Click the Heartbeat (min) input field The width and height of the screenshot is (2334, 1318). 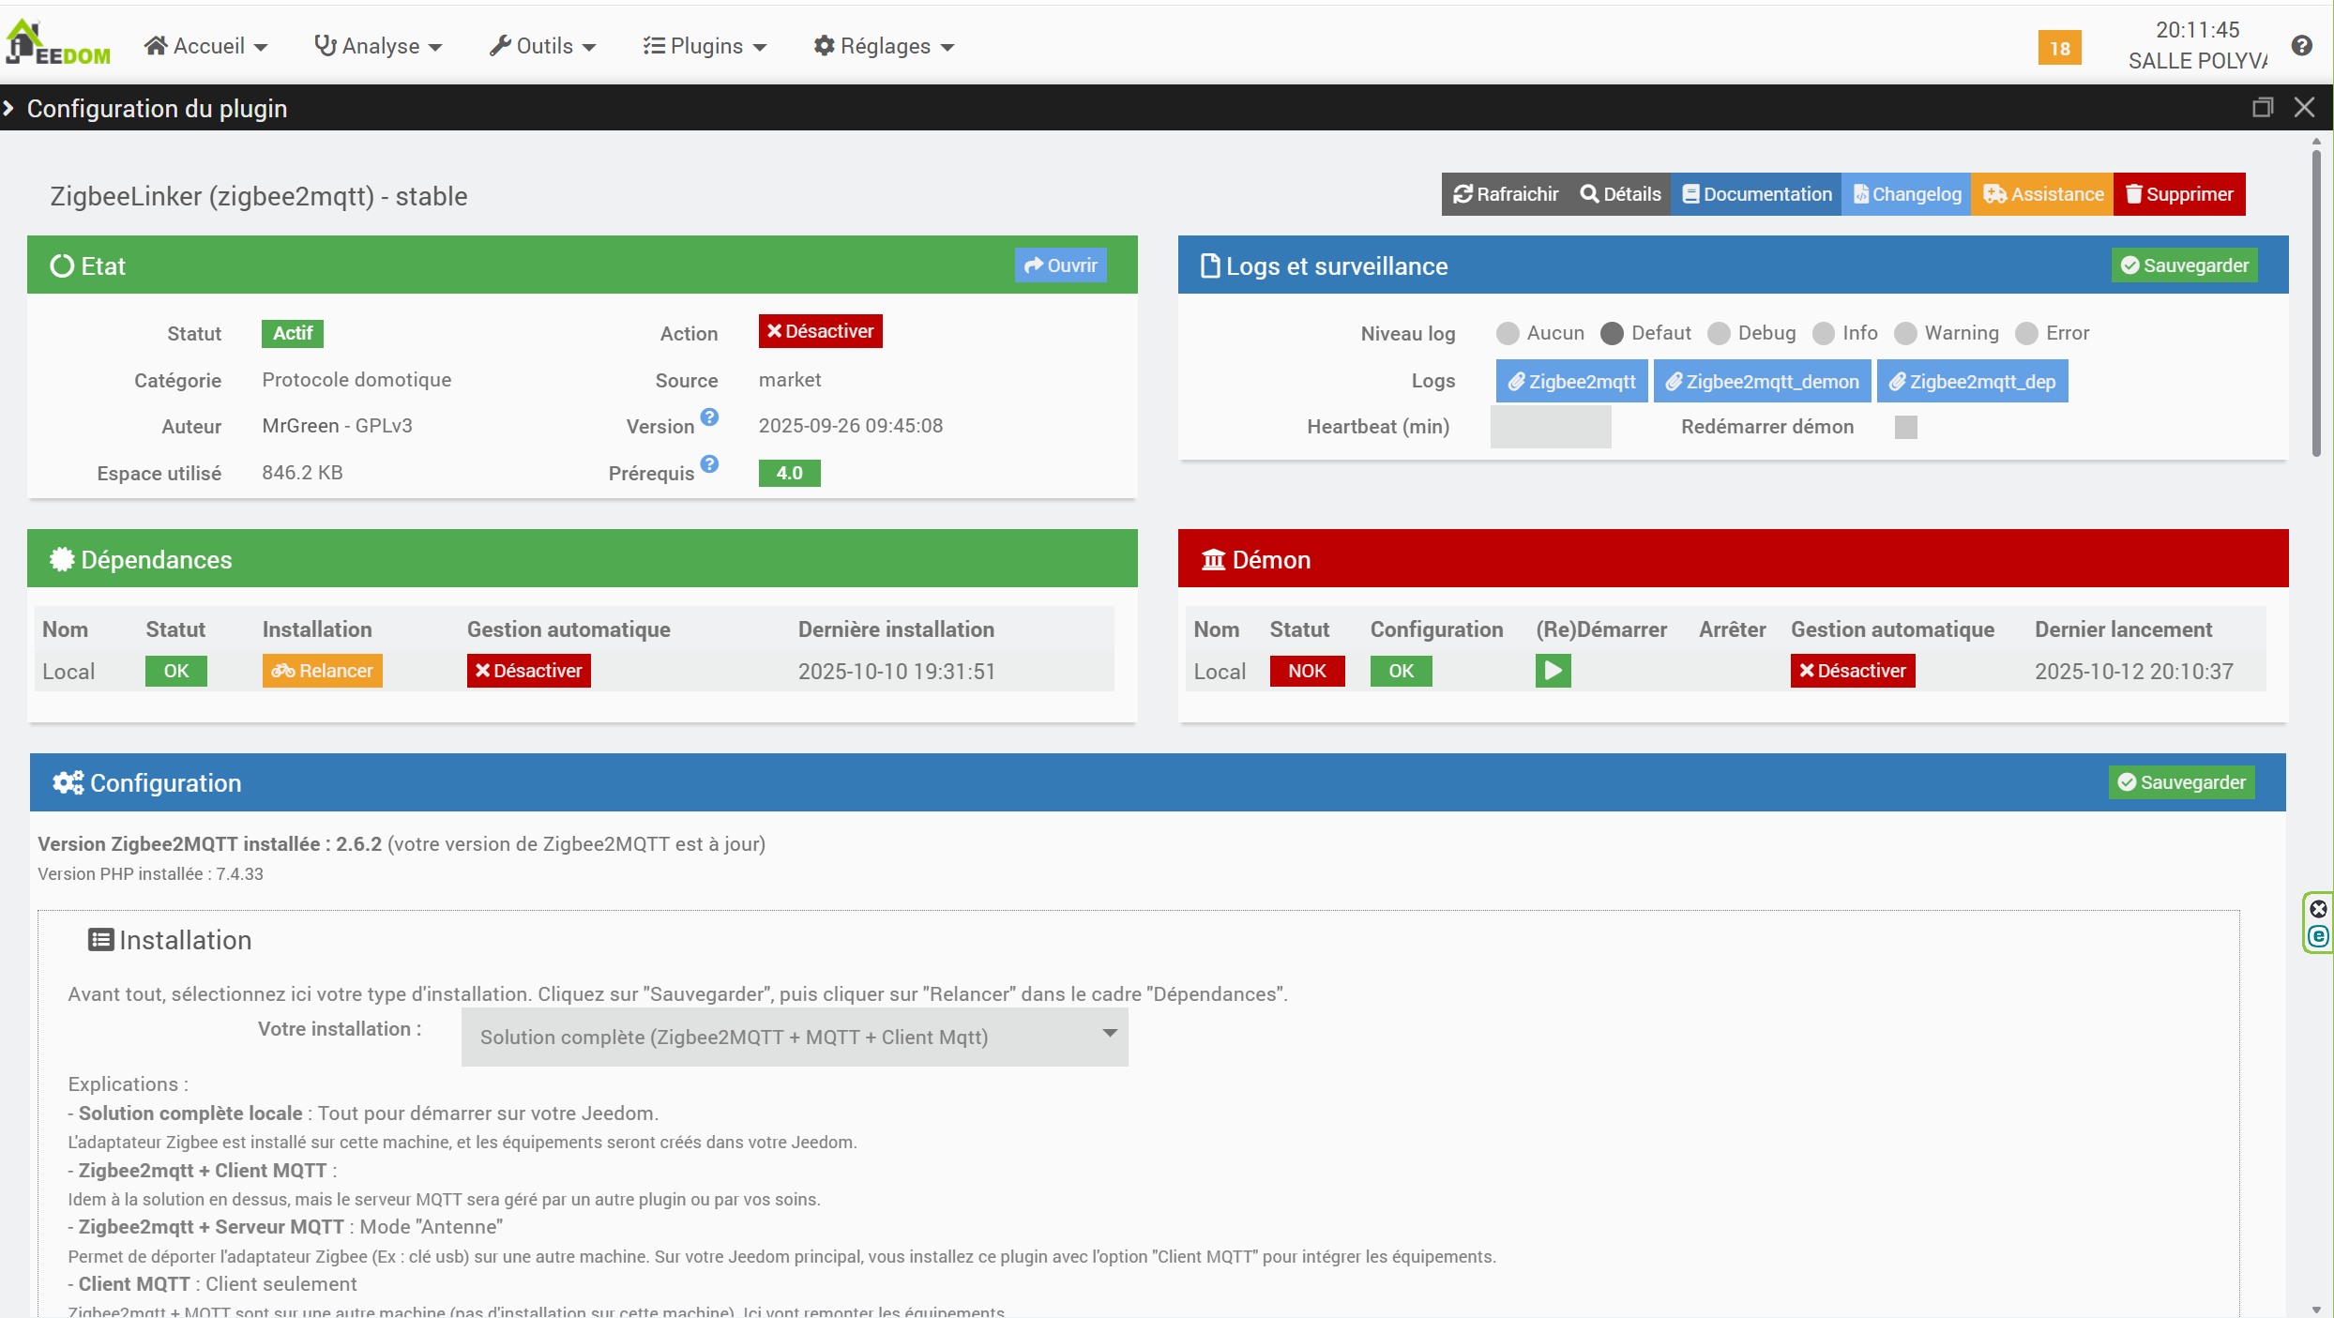pyautogui.click(x=1550, y=428)
